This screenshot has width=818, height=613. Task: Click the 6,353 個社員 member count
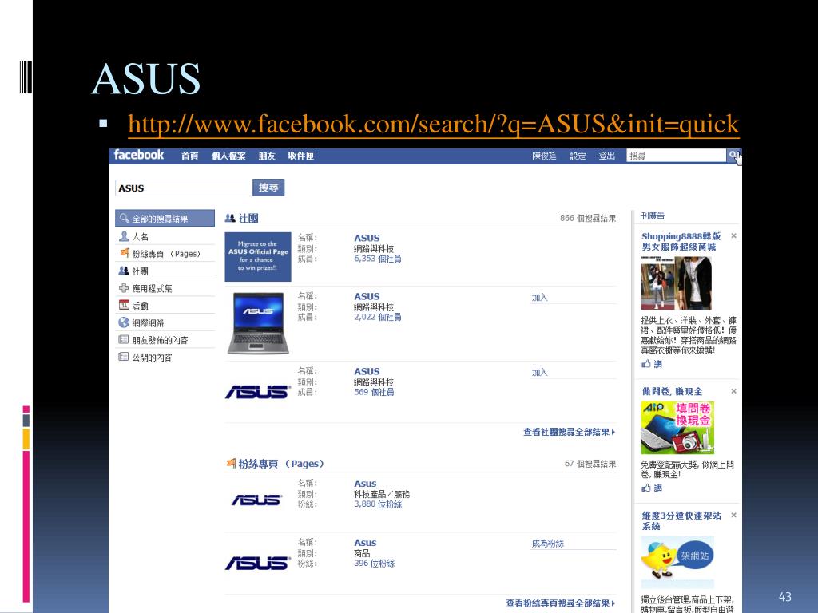[378, 259]
